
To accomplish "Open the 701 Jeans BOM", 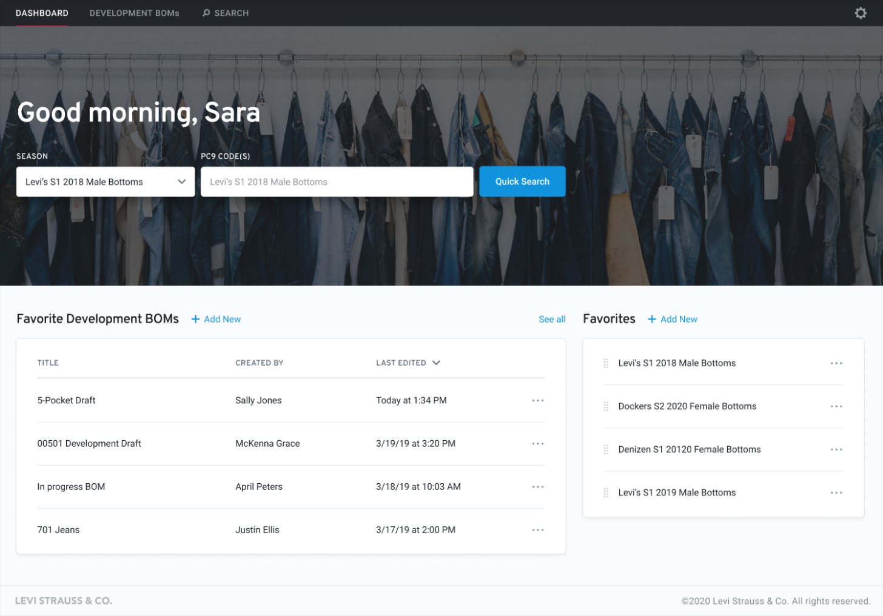I will coord(58,529).
